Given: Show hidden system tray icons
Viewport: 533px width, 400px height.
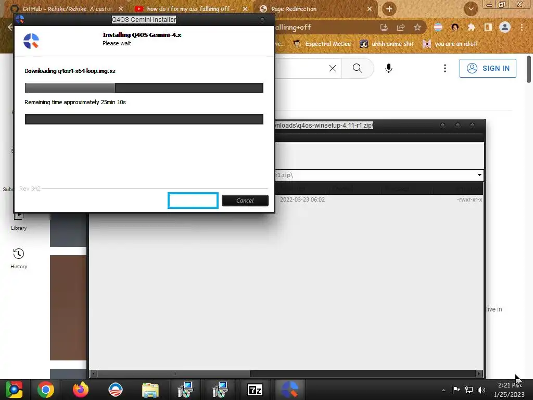Looking at the screenshot, I should (x=443, y=390).
